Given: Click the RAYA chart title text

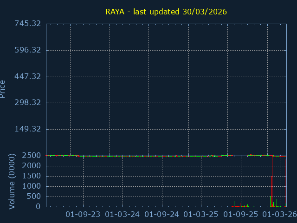Looking at the screenshot, I should [166, 12].
